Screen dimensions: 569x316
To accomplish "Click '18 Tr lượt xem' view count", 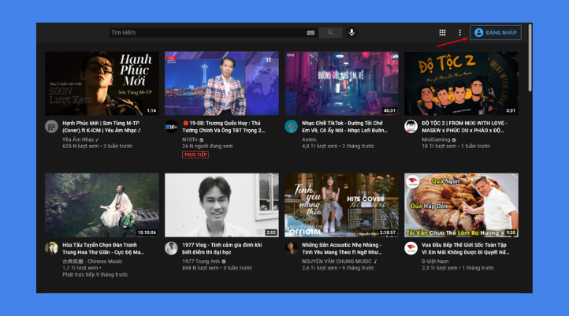I will coord(439,147).
